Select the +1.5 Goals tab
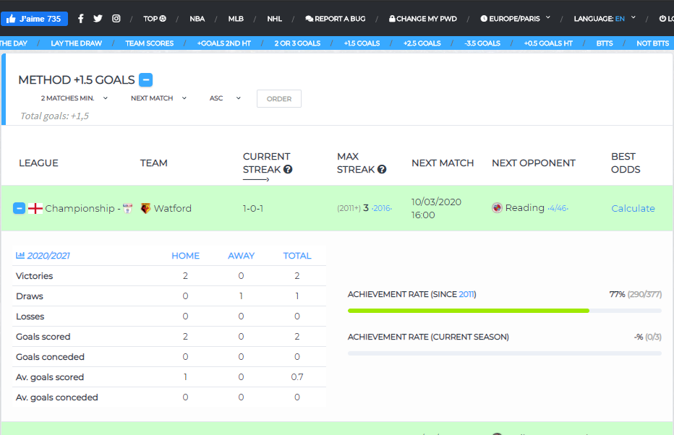674x435 pixels. tap(362, 43)
